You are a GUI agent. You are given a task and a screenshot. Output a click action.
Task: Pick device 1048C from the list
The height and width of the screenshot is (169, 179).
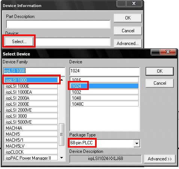coord(104,104)
